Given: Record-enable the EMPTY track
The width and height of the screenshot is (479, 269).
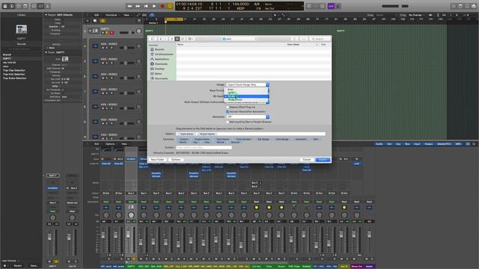Looking at the screenshot, I should tap(112, 33).
